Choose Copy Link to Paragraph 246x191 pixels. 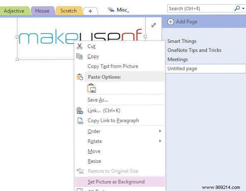(120, 121)
